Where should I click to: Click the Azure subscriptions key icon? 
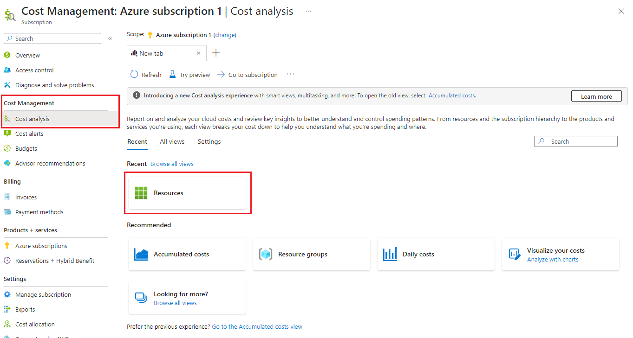coord(7,246)
